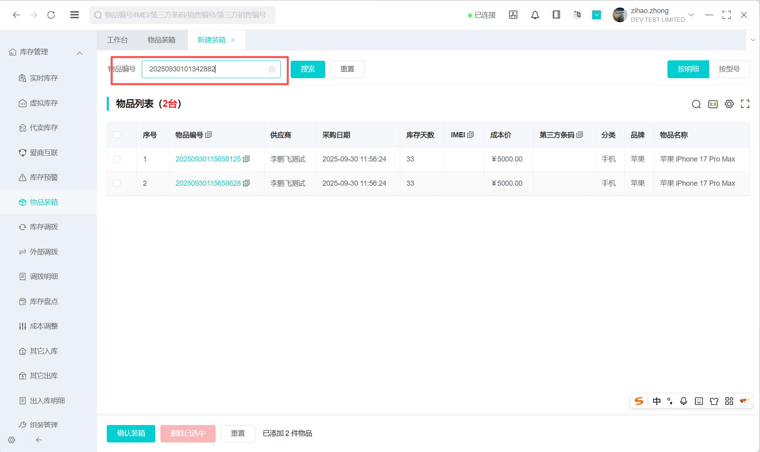Screen dimensions: 760x452
Task: Collapse the 库存管理 sidebar section
Action: (x=79, y=53)
